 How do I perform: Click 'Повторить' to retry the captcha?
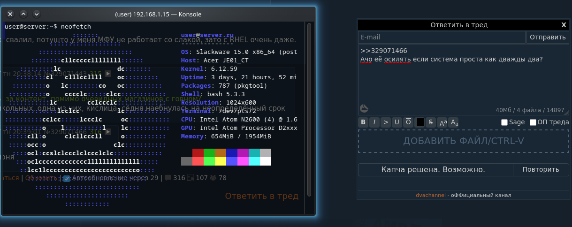click(541, 170)
